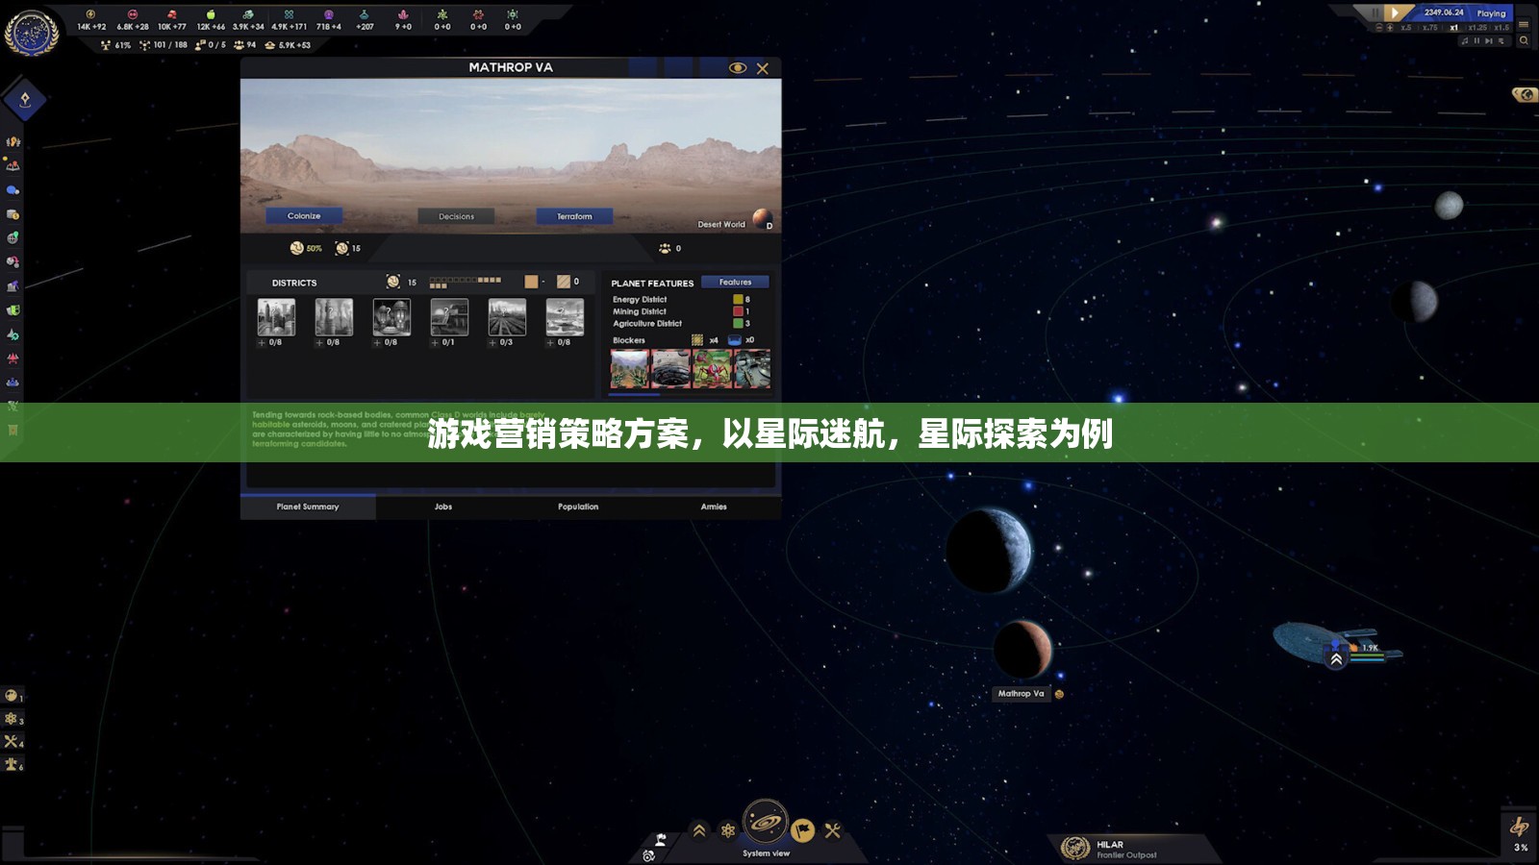
Task: Click the atom icon in bottom bar
Action: [728, 830]
